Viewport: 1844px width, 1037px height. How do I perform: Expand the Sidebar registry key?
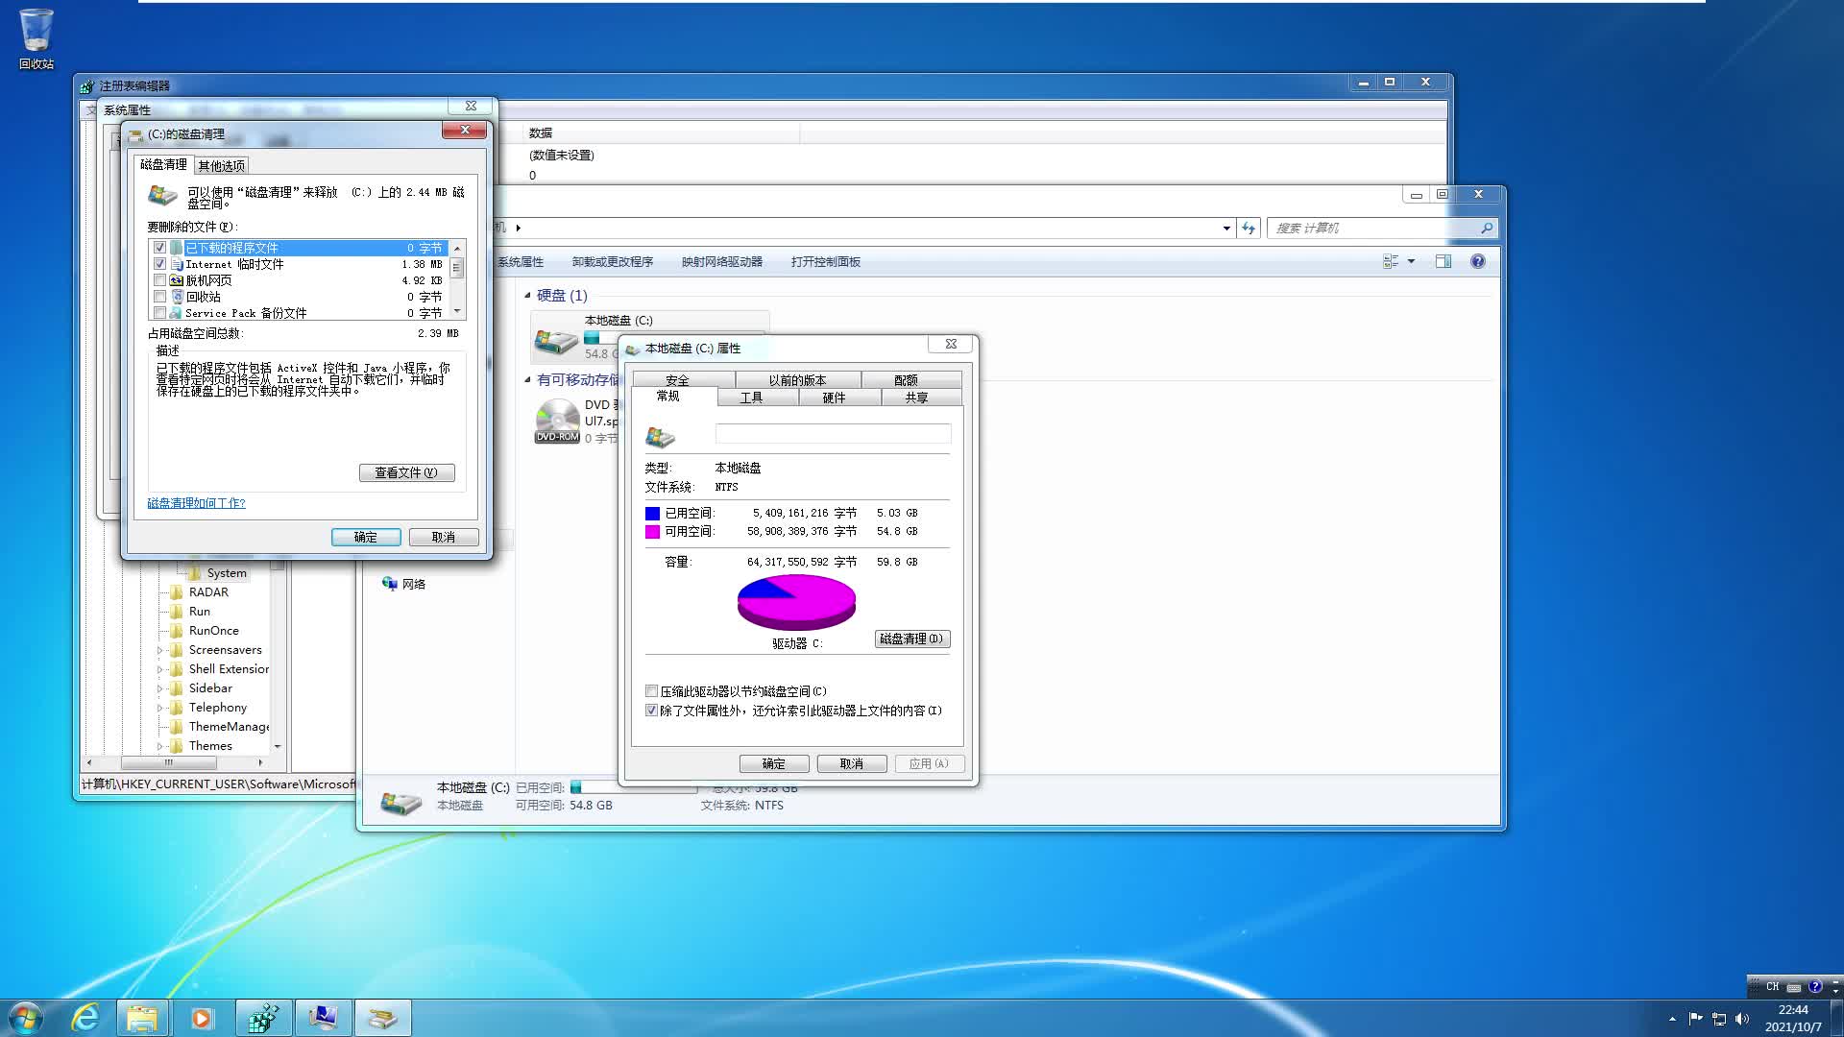click(160, 688)
